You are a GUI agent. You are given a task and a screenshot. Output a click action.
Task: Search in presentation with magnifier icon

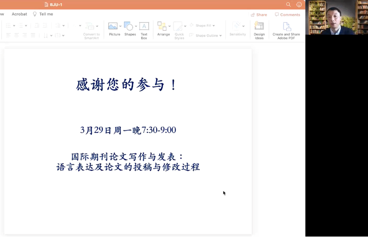[x=288, y=4]
